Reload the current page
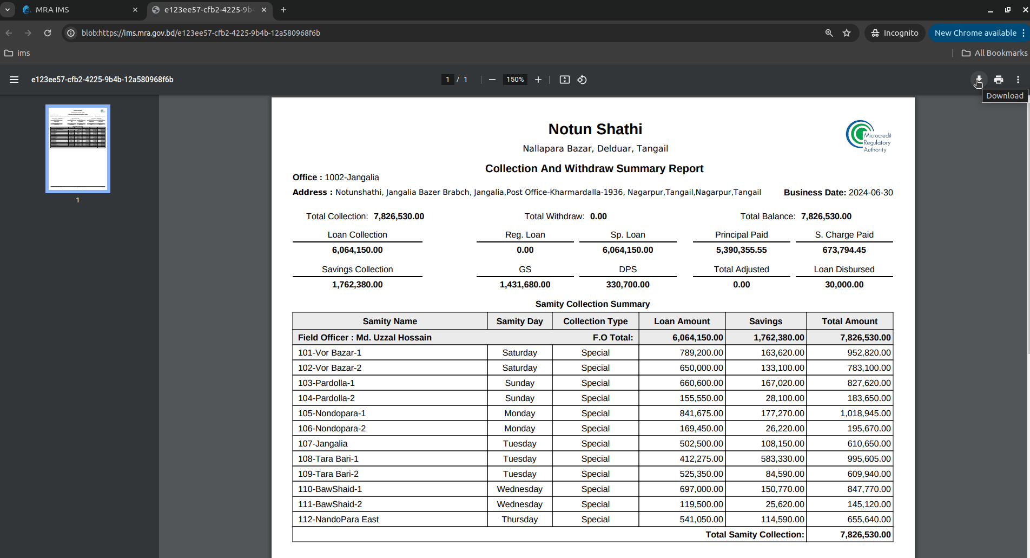 (x=48, y=33)
